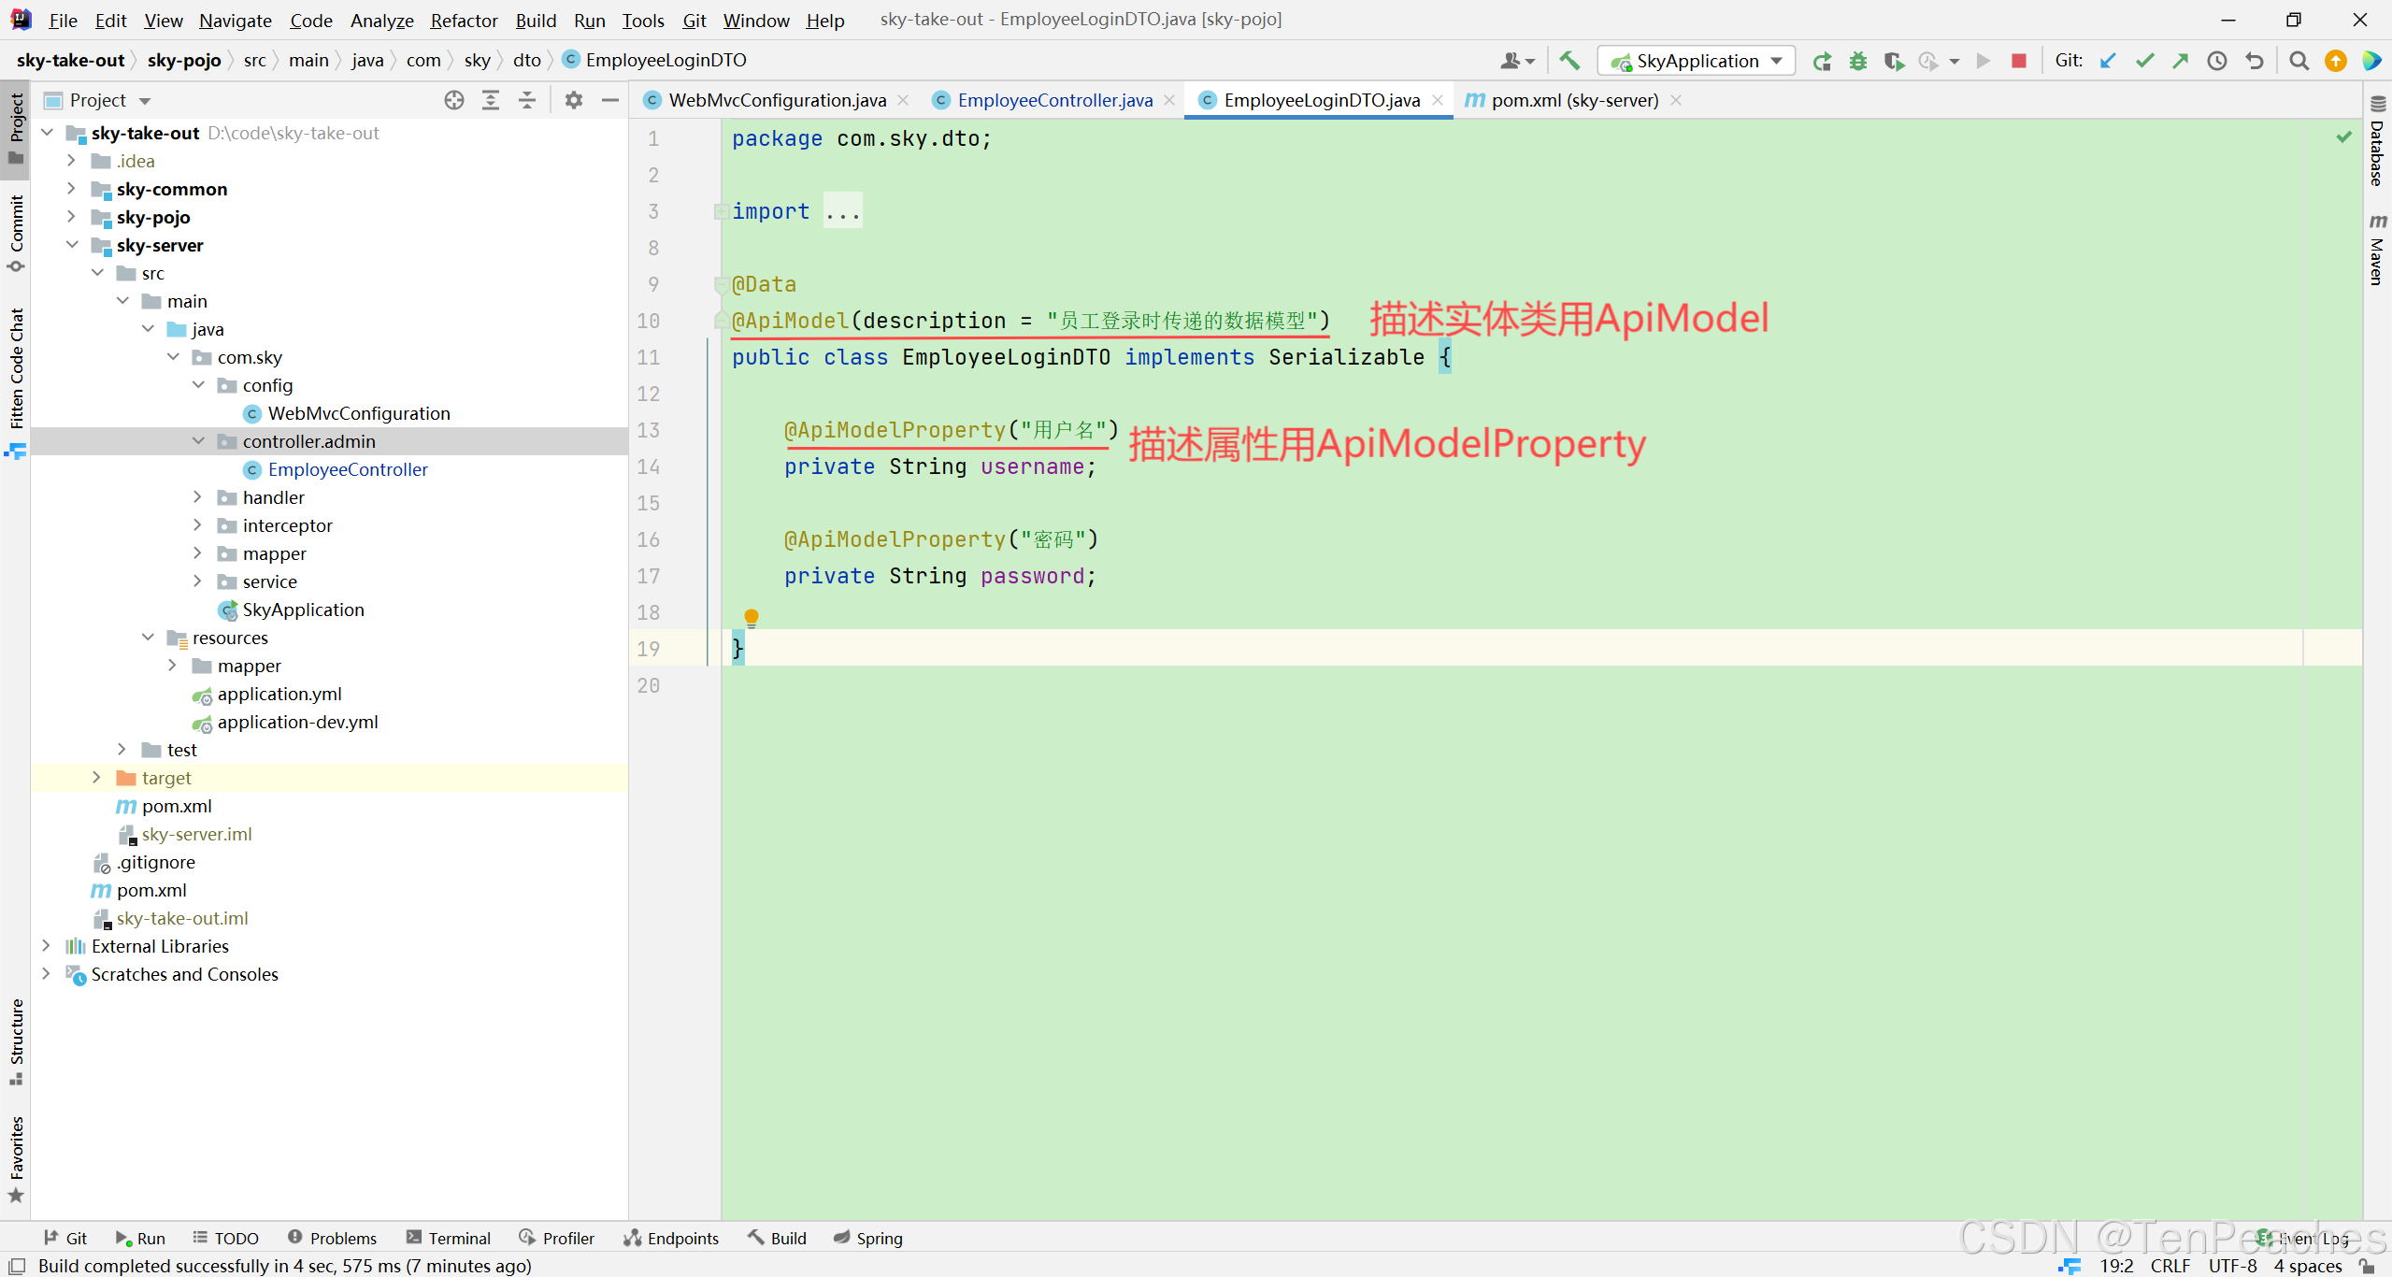This screenshot has height=1277, width=2392.
Task: Open the Refactor menu
Action: (464, 21)
